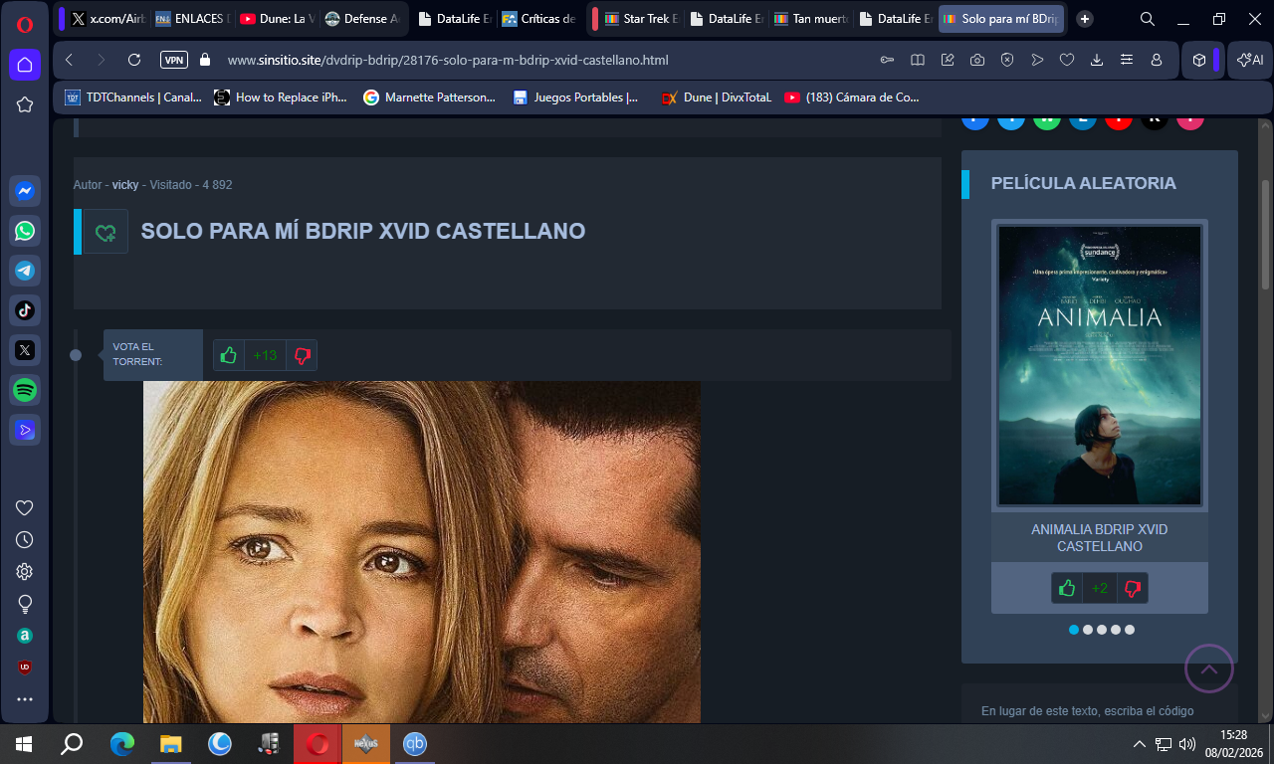Screen dimensions: 1274x764
Task: Show hidden system tray icons
Action: 1140,744
